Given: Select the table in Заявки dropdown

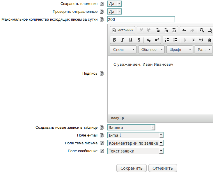Looking at the screenshot, I should pos(131,128).
